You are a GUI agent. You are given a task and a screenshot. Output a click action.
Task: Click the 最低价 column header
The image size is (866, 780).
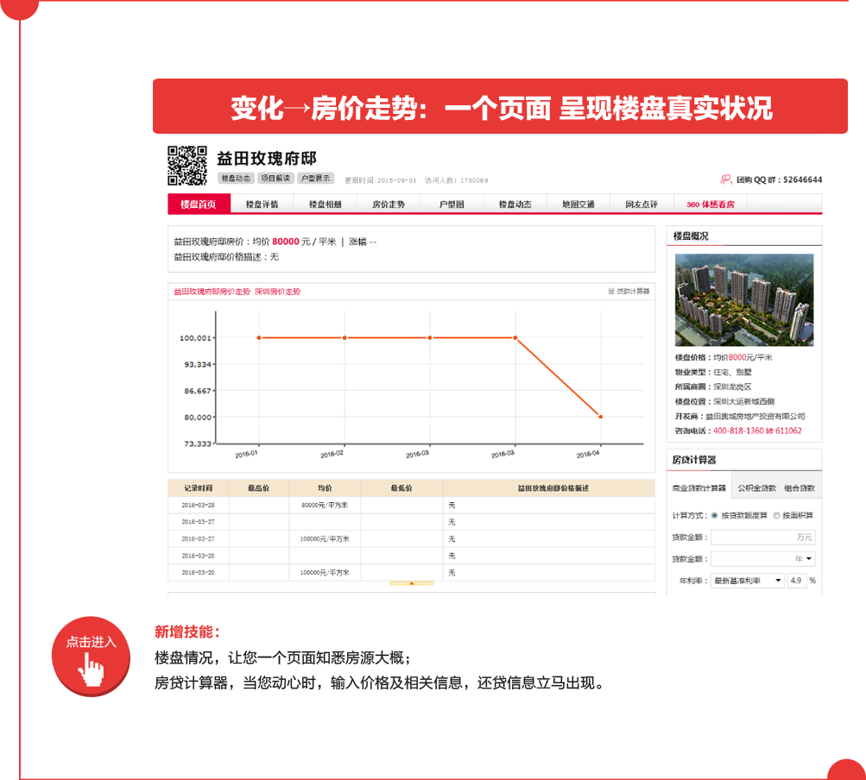pyautogui.click(x=401, y=488)
